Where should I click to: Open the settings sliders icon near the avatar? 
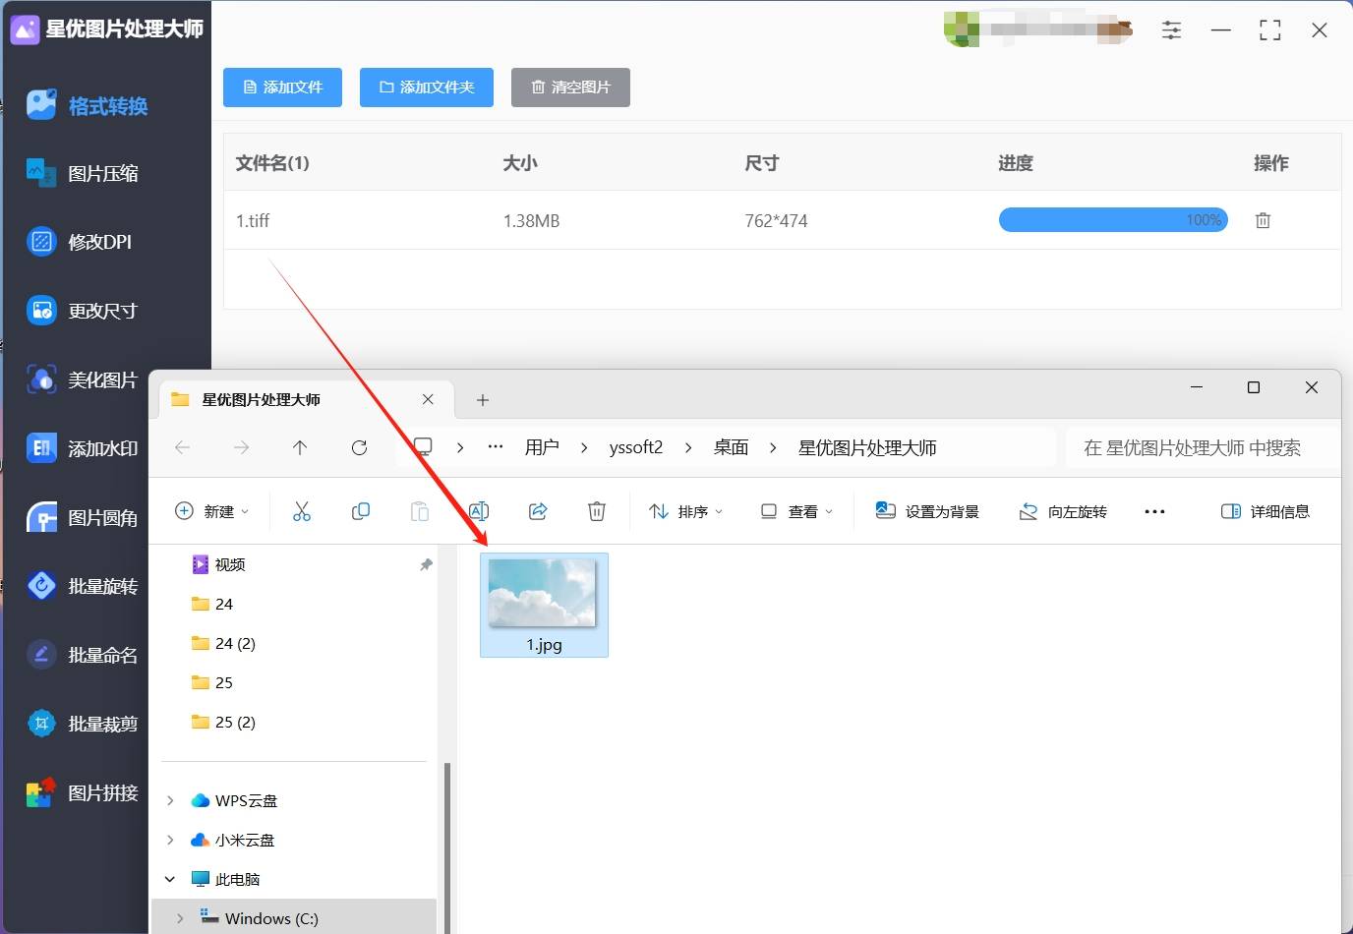click(1171, 29)
